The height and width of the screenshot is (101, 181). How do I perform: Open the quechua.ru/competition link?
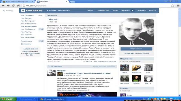coord(73,90)
